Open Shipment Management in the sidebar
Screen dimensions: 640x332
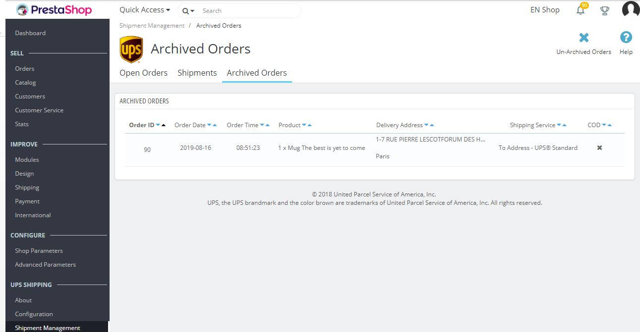[x=48, y=328]
